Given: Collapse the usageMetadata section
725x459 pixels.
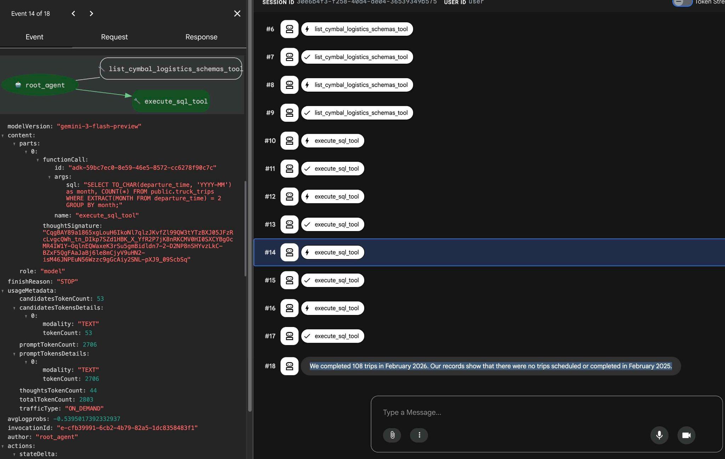Looking at the screenshot, I should pos(3,291).
